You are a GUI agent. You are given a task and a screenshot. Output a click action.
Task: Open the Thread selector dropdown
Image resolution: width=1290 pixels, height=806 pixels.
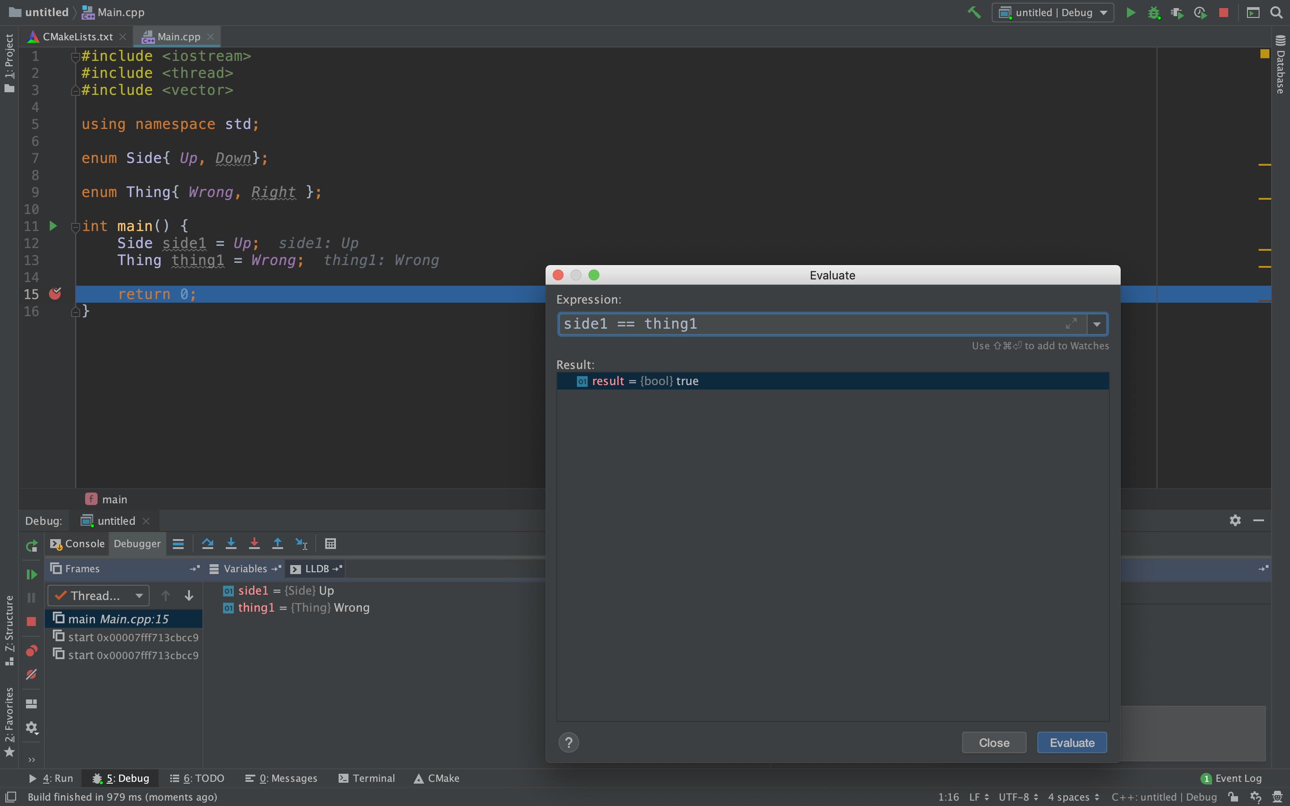[x=98, y=596]
